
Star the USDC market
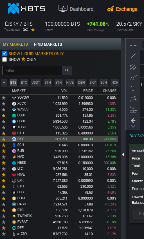click(4, 121)
